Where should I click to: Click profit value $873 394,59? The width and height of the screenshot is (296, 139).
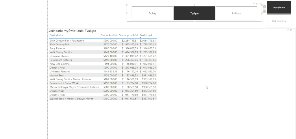(x=149, y=91)
